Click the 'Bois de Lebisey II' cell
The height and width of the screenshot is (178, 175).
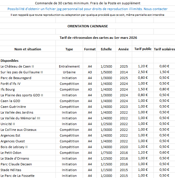point(14,147)
